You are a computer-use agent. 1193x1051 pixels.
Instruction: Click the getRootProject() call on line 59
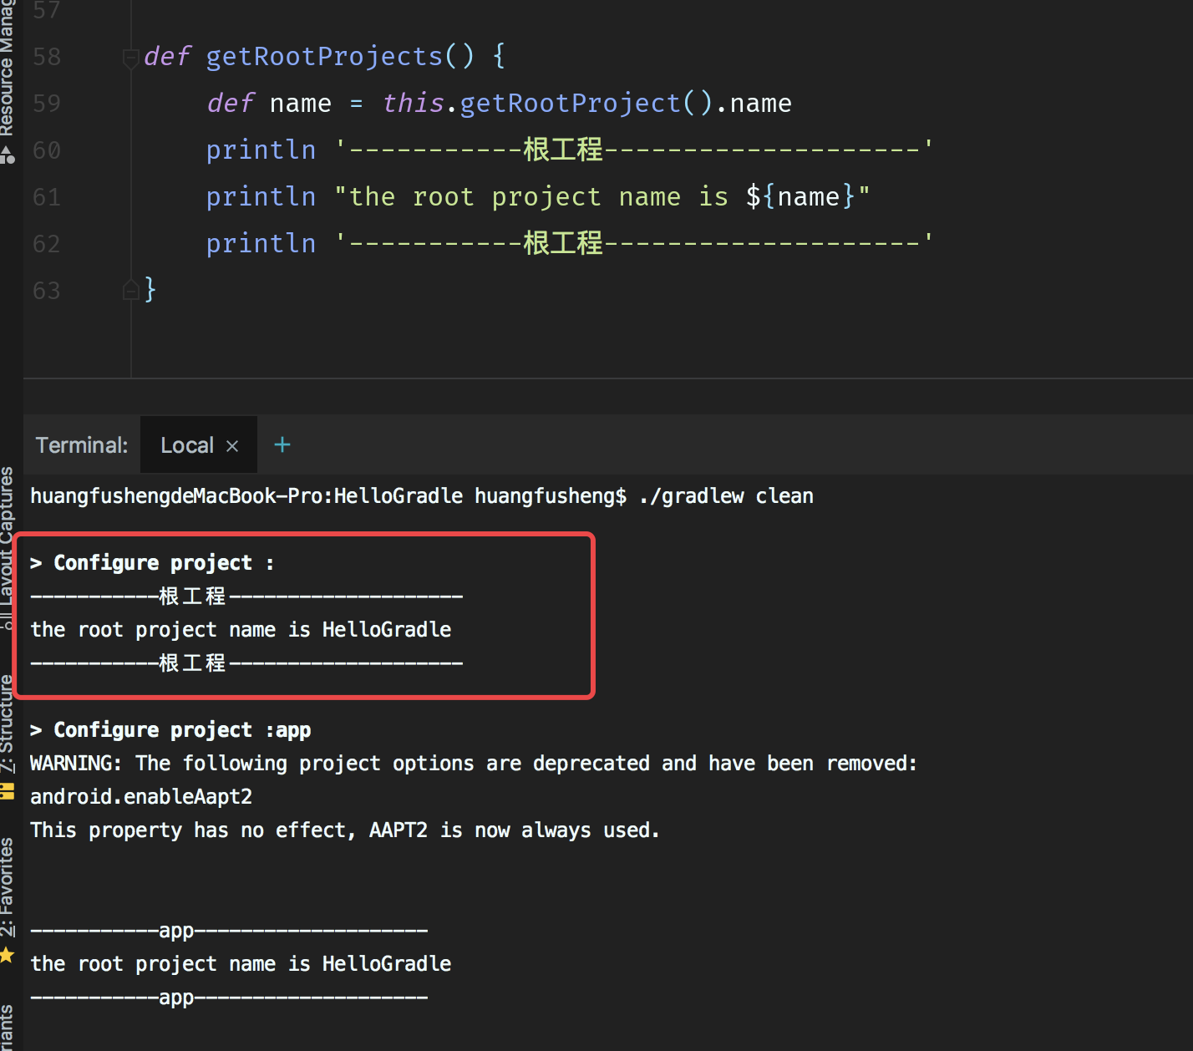[586, 103]
